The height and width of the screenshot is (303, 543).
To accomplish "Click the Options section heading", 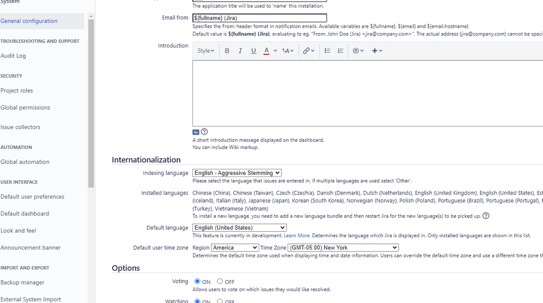I will pos(126,268).
